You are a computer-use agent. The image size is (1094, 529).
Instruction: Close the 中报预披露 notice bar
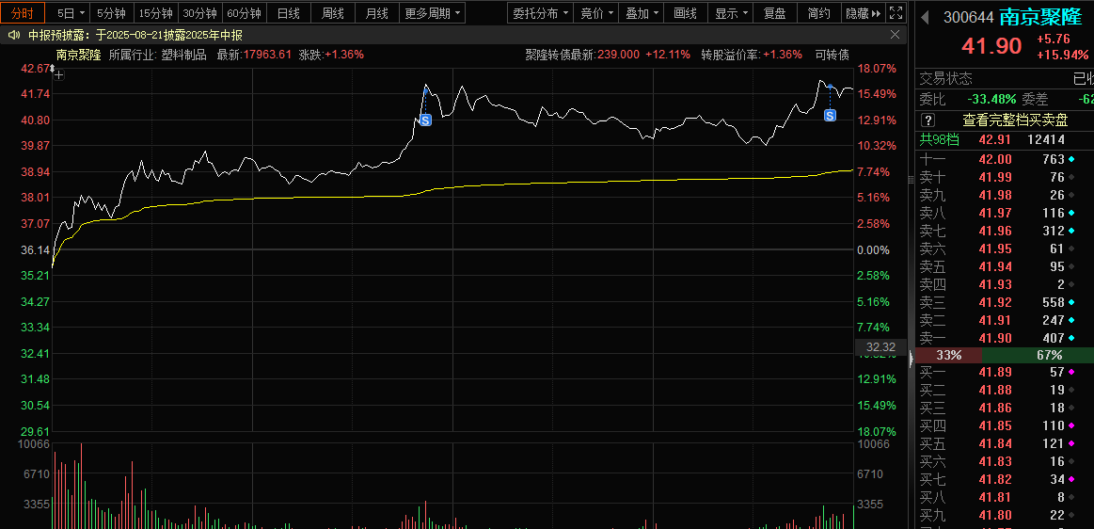click(x=896, y=35)
